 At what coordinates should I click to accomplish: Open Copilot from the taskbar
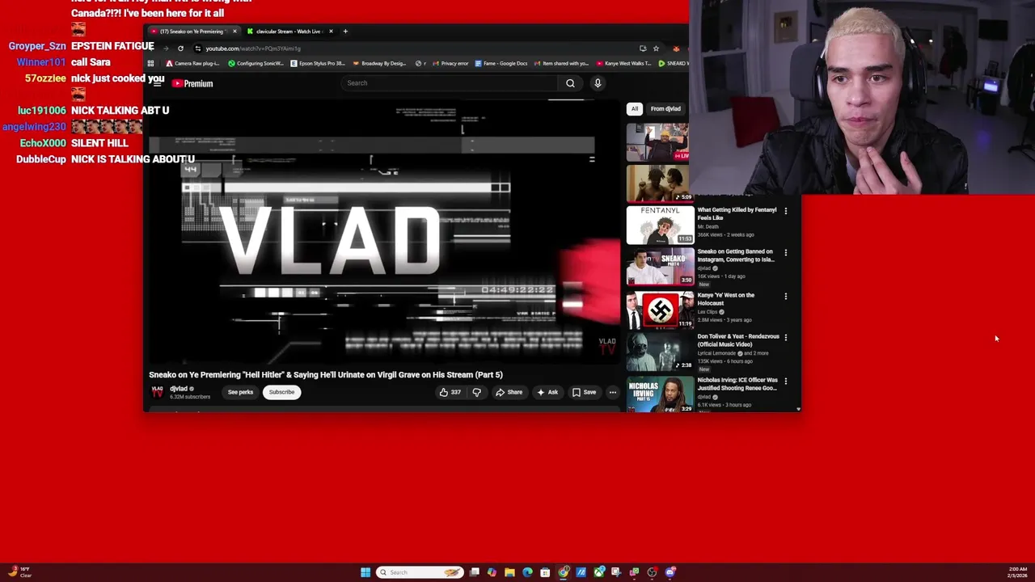pyautogui.click(x=492, y=572)
